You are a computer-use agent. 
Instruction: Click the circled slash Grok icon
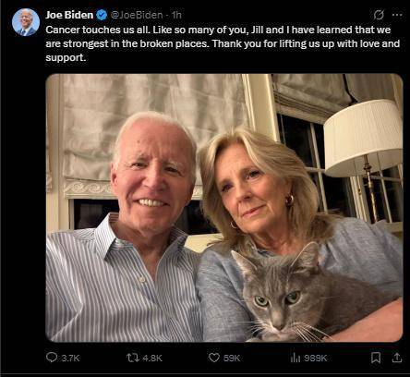point(379,15)
